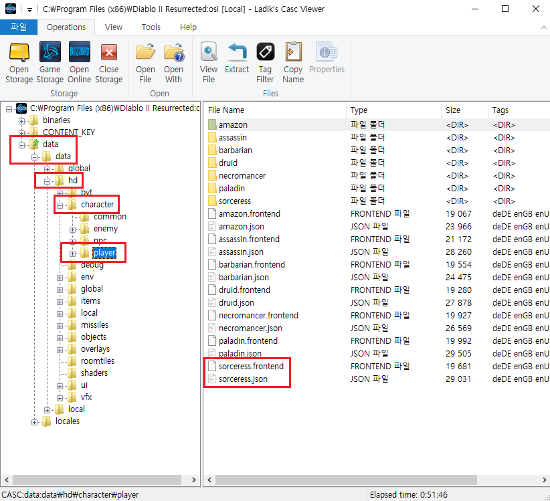Image resolution: width=550 pixels, height=501 pixels.
Task: Sort by the Type column header
Action: click(394, 110)
